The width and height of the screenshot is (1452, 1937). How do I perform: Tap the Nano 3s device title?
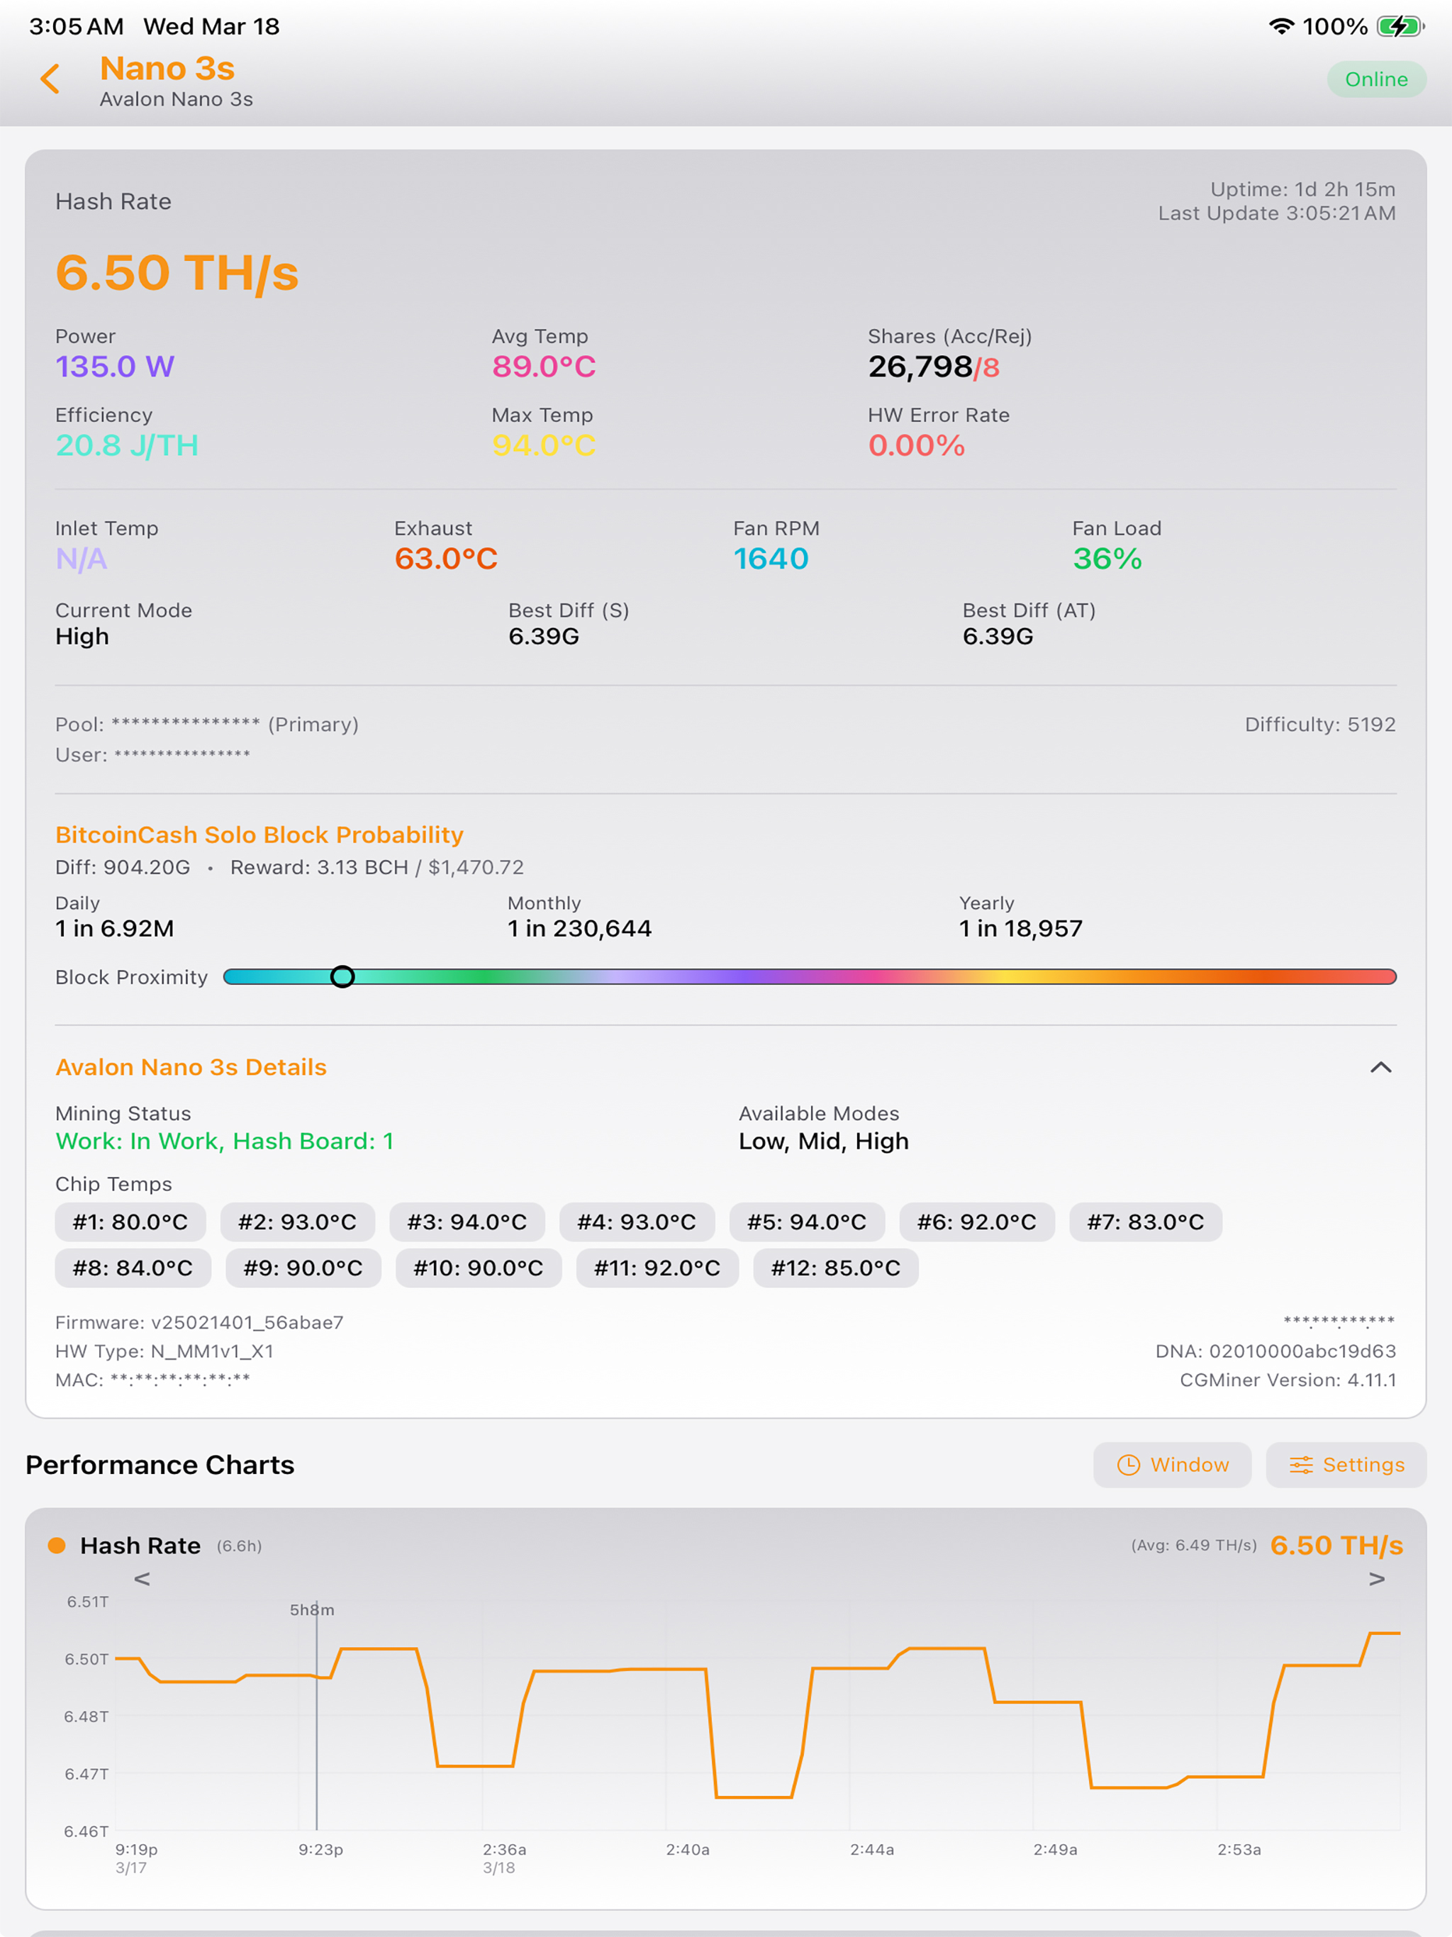(x=167, y=68)
